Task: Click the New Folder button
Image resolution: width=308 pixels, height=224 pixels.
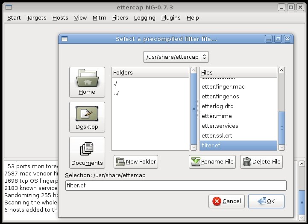Action: click(136, 161)
